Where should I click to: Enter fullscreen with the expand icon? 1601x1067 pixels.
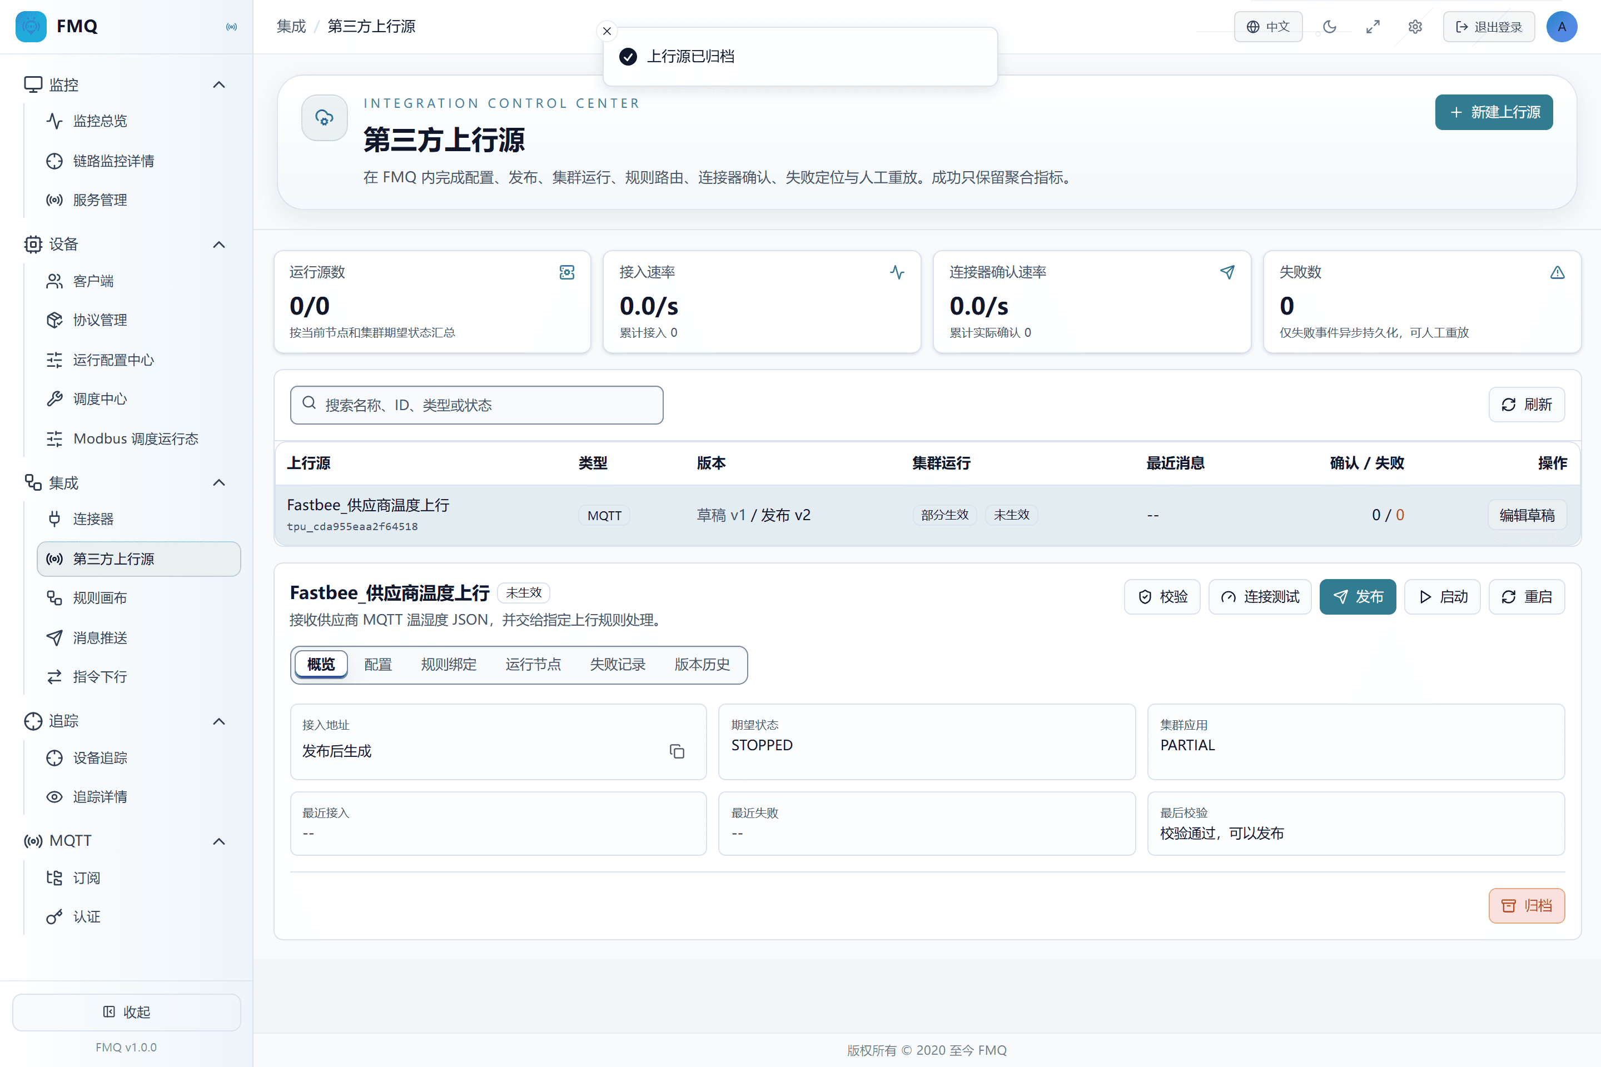click(x=1373, y=27)
